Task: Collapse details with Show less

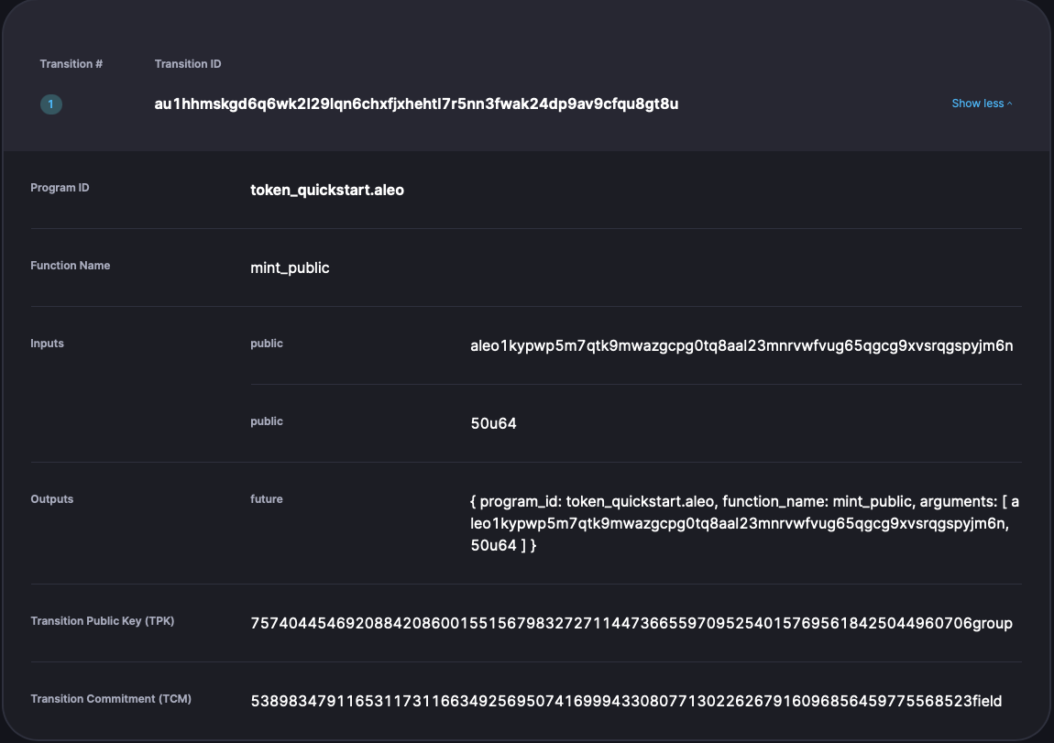Action: pyautogui.click(x=982, y=104)
